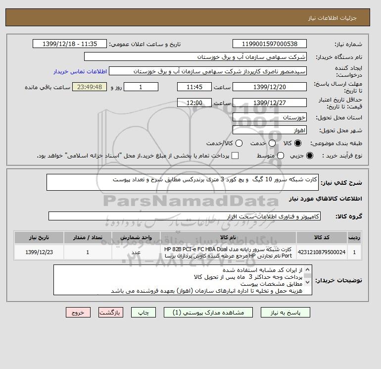
Task: Click the کد کالا column header
Action: (322, 237)
